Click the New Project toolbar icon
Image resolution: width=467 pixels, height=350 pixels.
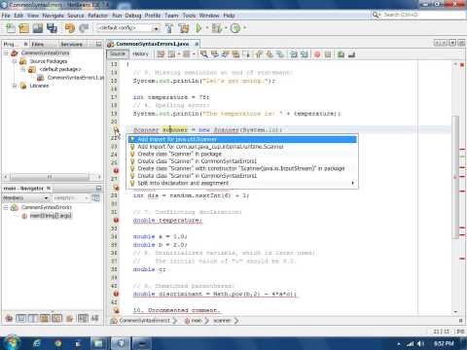click(24, 28)
